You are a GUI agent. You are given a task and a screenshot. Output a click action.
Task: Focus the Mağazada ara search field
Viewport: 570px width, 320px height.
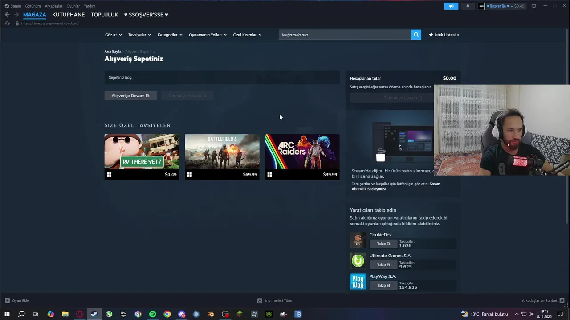click(x=345, y=35)
